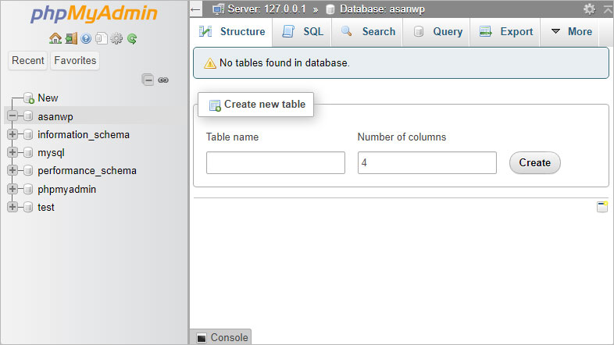
Task: Click the Create button
Action: click(x=534, y=162)
